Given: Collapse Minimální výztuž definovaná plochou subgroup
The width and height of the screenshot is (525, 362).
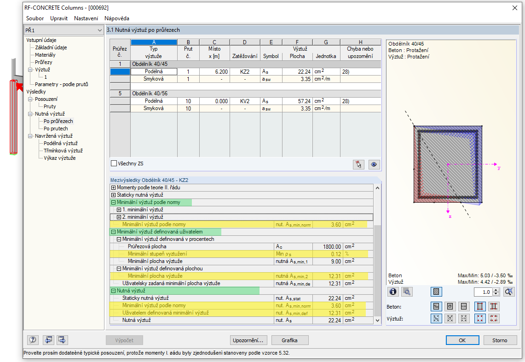Looking at the screenshot, I should 119,269.
